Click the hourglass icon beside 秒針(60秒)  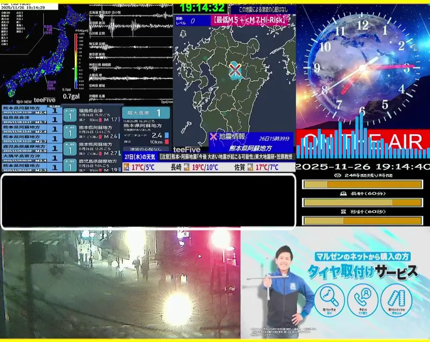point(343,211)
